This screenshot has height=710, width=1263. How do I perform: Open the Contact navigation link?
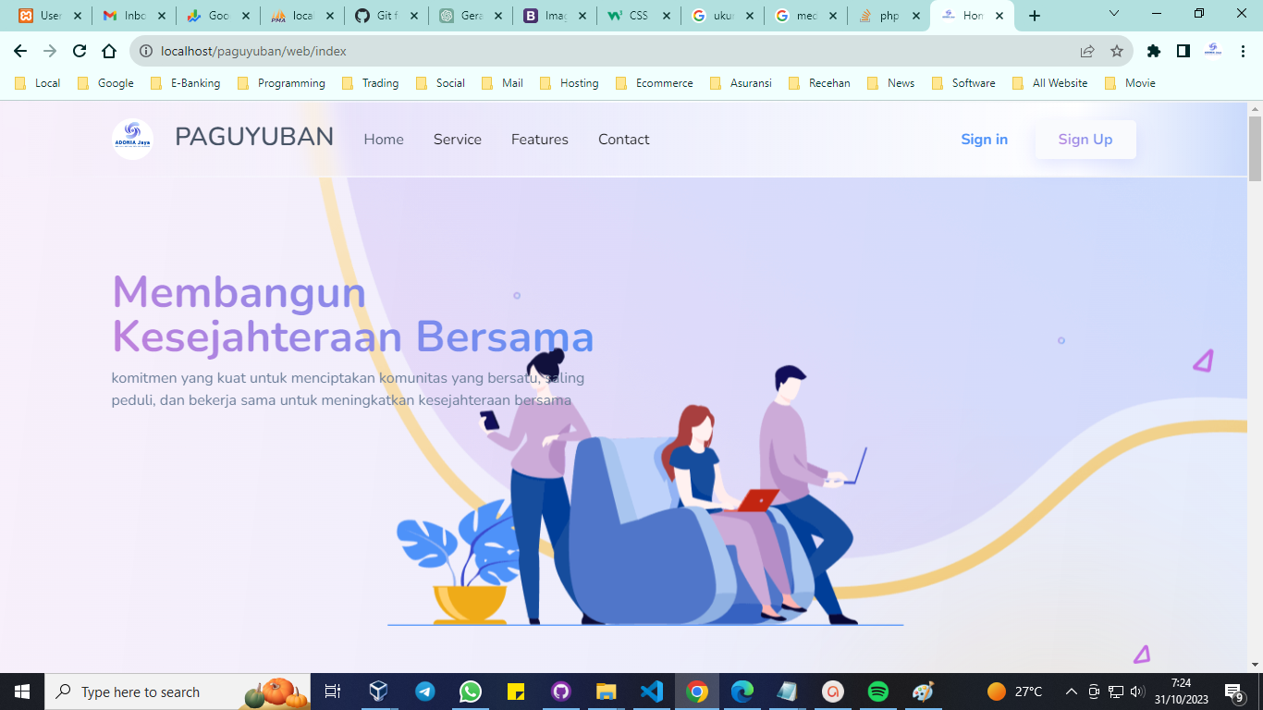point(623,140)
